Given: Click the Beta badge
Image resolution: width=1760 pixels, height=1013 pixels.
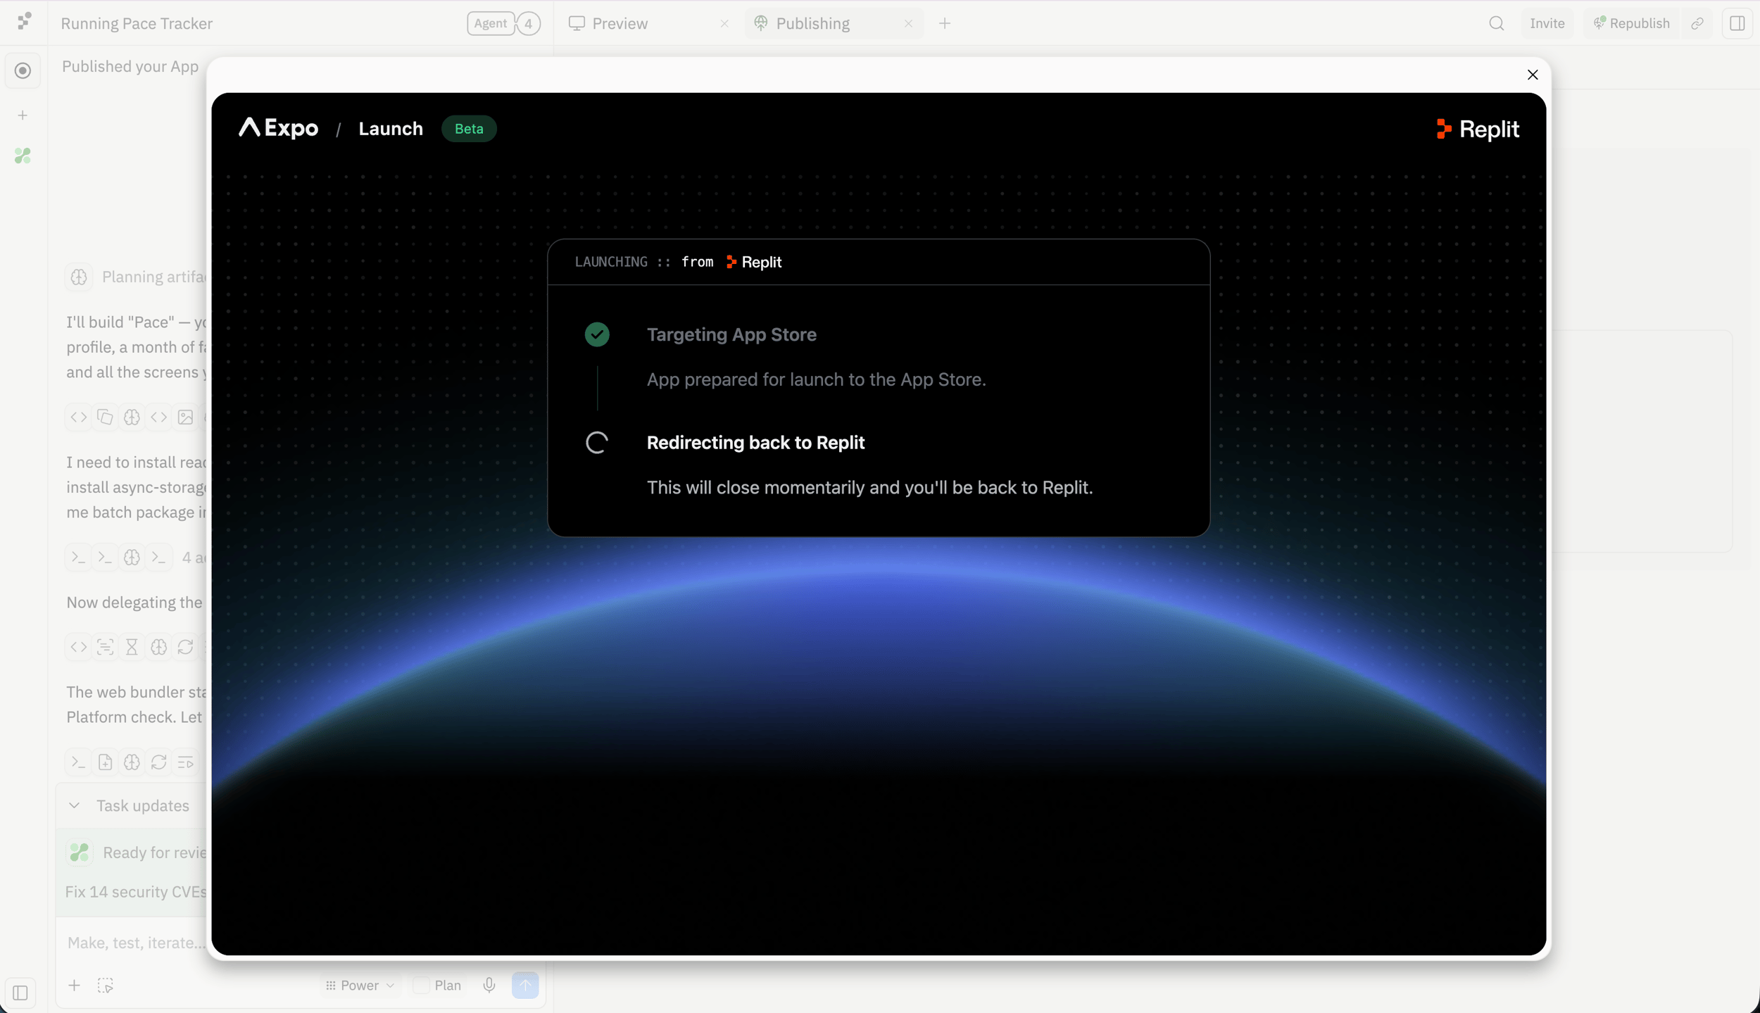Looking at the screenshot, I should [469, 129].
